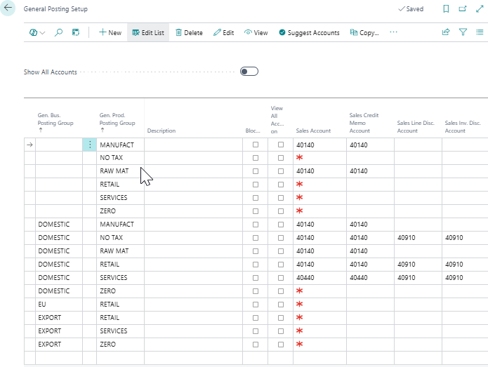
Task: Open the search magnifier in the toolbar
Action: tap(58, 32)
